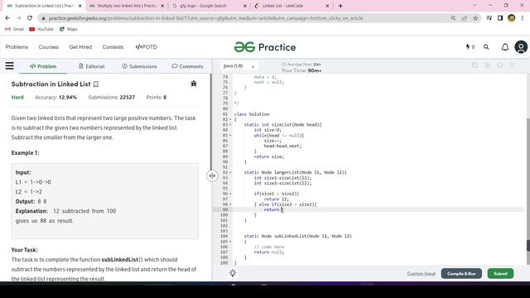530x298 pixels.
Task: Bookmark the Subtraction in Linked List problem
Action: pos(96,84)
